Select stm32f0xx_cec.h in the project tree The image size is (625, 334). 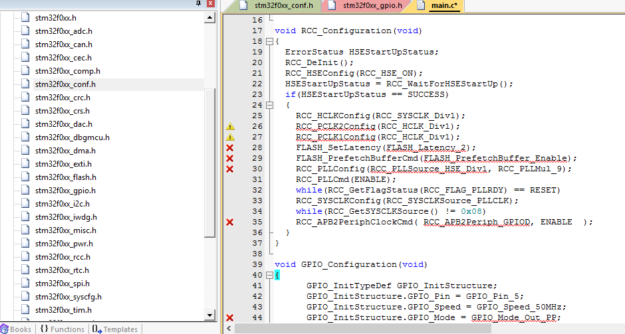point(63,57)
